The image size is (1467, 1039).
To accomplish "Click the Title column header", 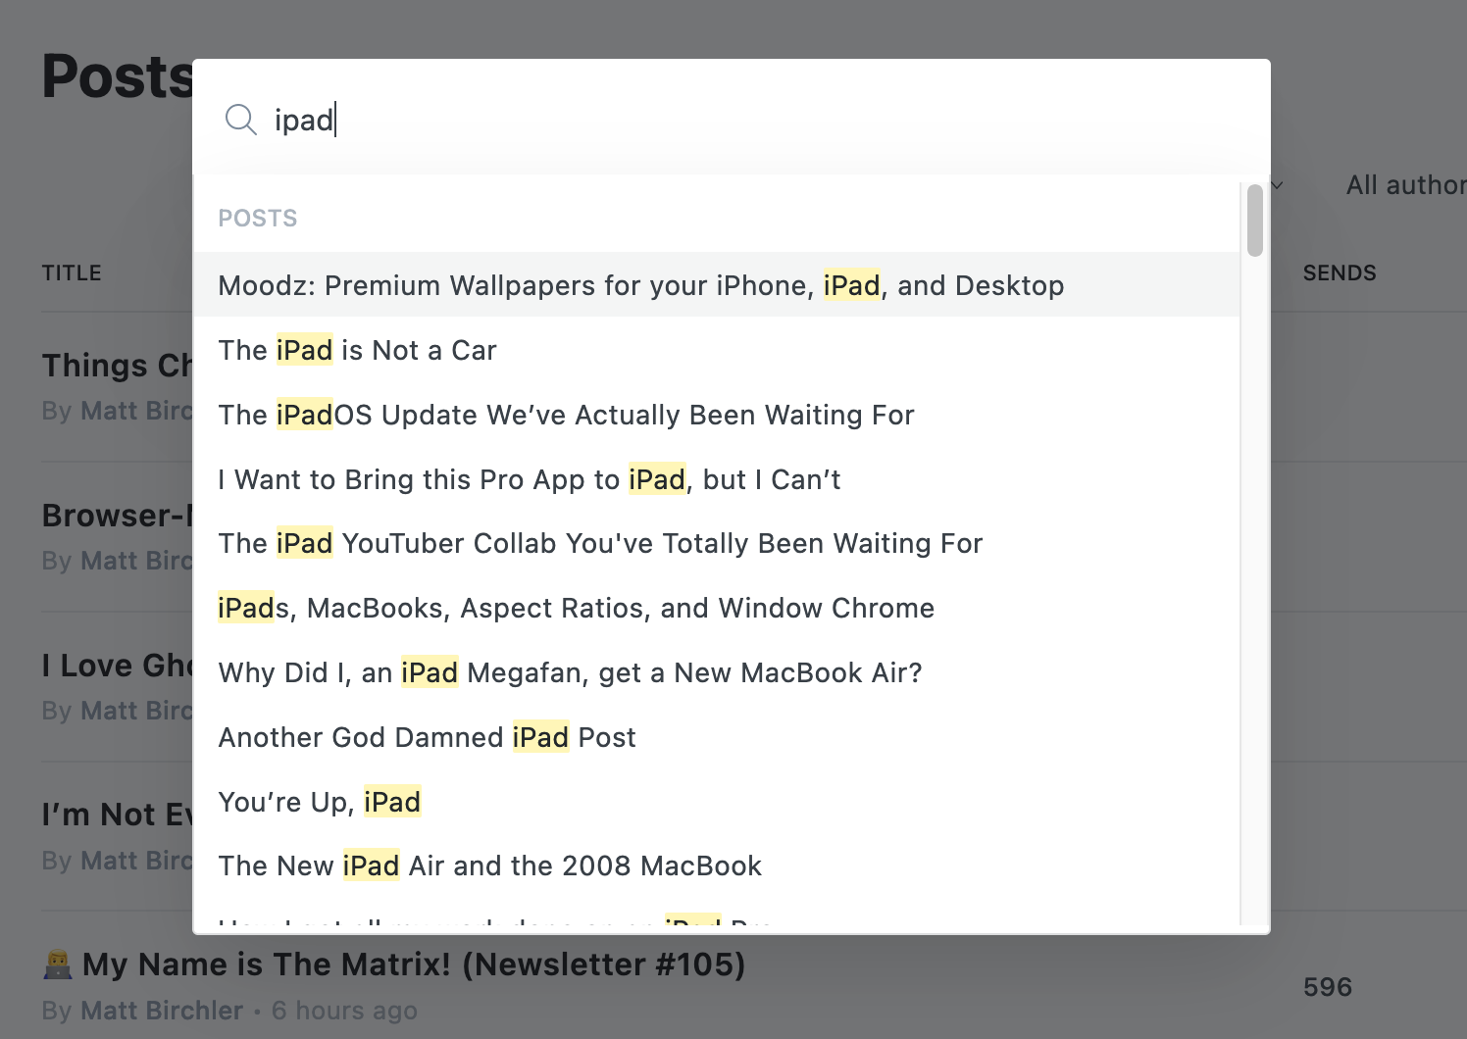I will click(x=72, y=272).
